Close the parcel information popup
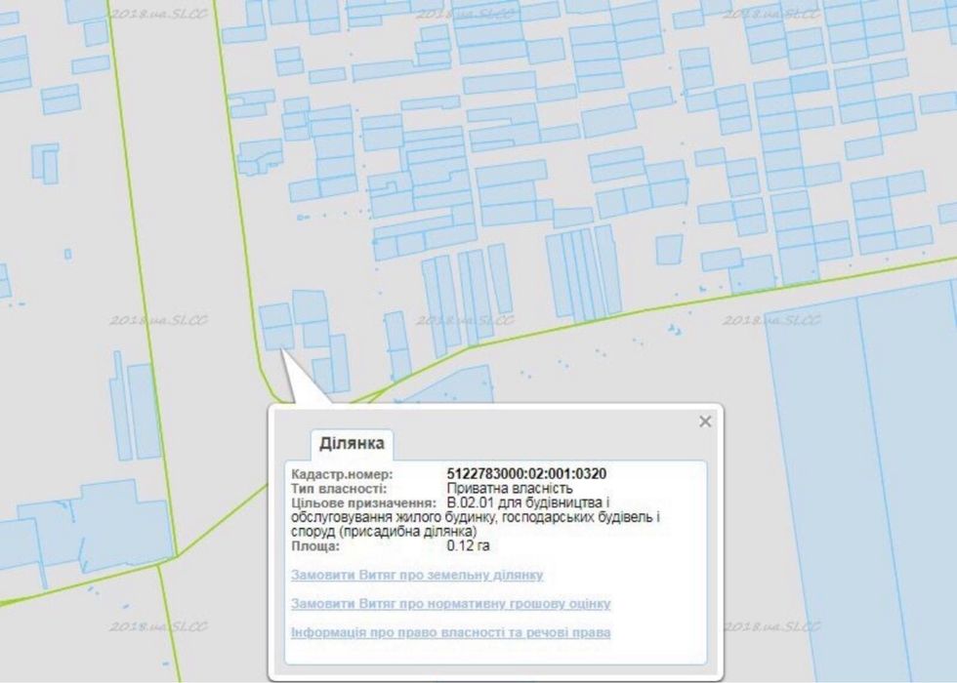This screenshot has height=683, width=957. (705, 422)
